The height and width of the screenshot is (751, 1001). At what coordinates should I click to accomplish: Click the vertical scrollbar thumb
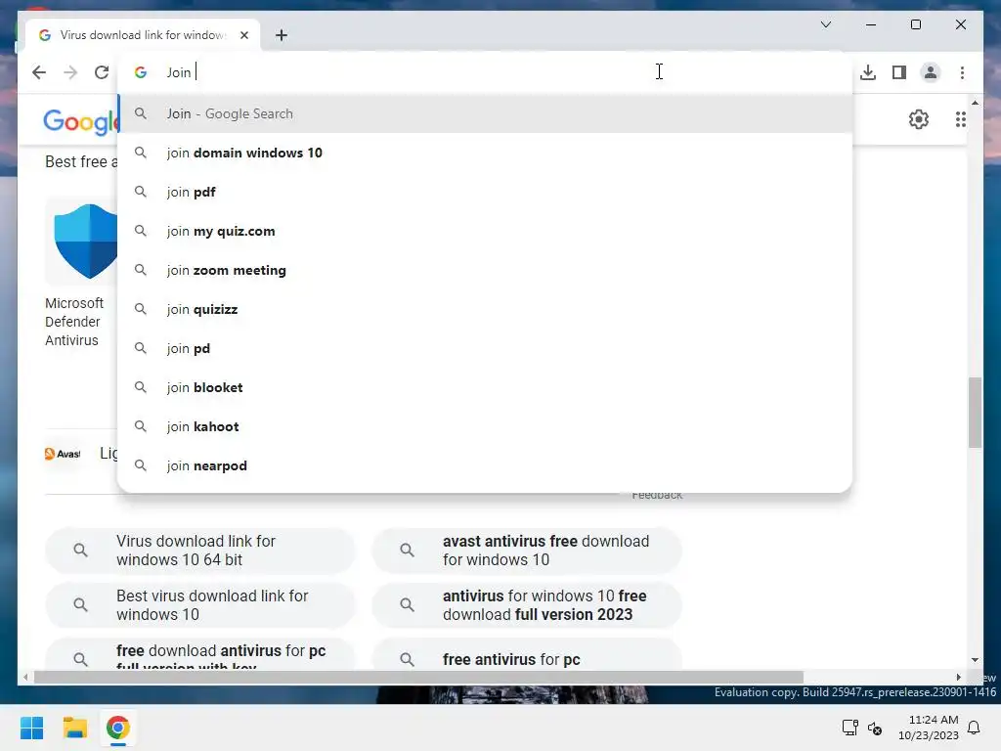tap(975, 413)
